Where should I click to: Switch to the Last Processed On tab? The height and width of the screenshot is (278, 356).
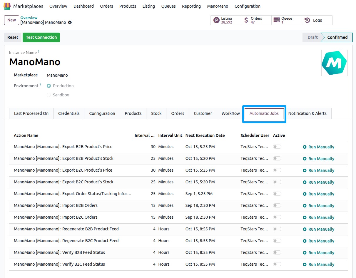pyautogui.click(x=31, y=113)
